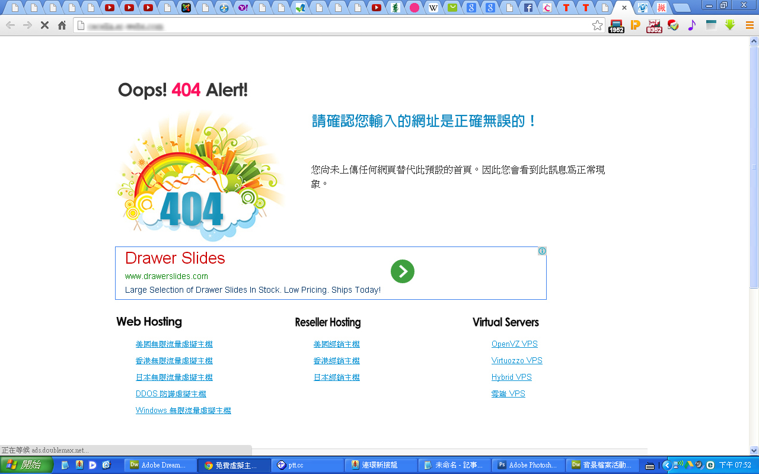The height and width of the screenshot is (474, 759).
Task: Switch to Adobe Photosh... taskbar window
Action: coord(529,465)
